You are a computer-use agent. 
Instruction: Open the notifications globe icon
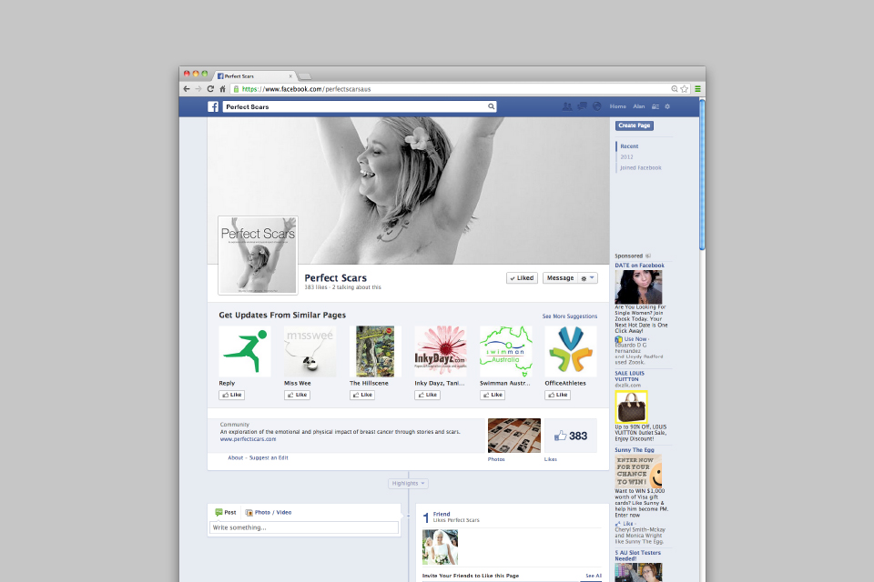596,106
